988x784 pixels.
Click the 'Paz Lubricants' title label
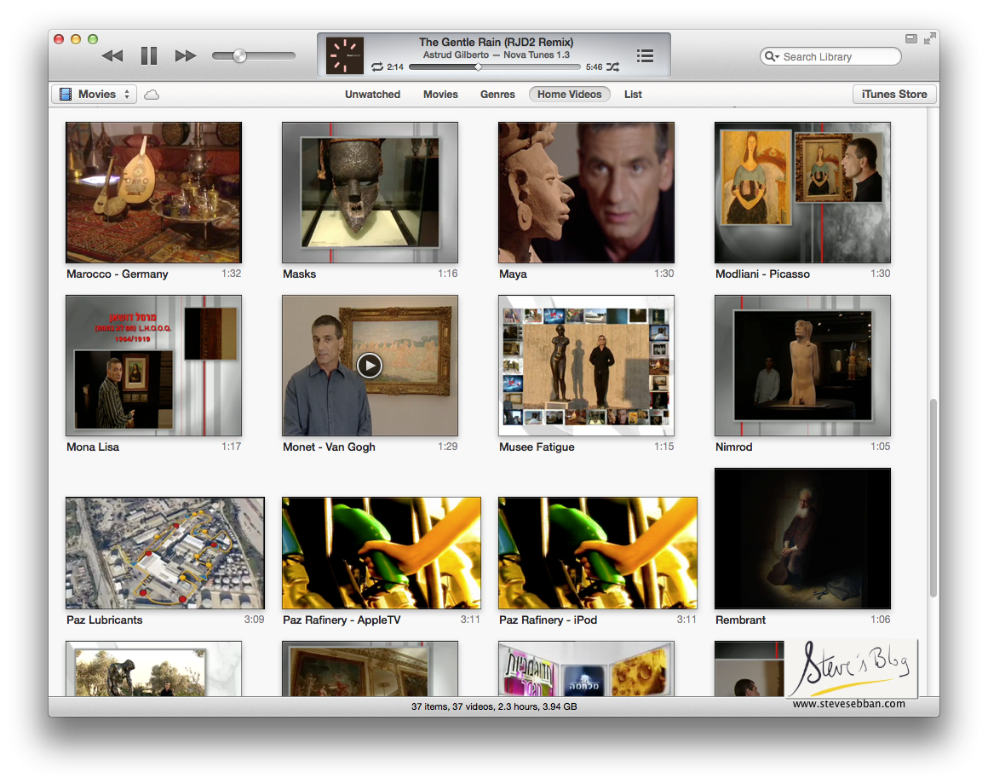(x=105, y=620)
